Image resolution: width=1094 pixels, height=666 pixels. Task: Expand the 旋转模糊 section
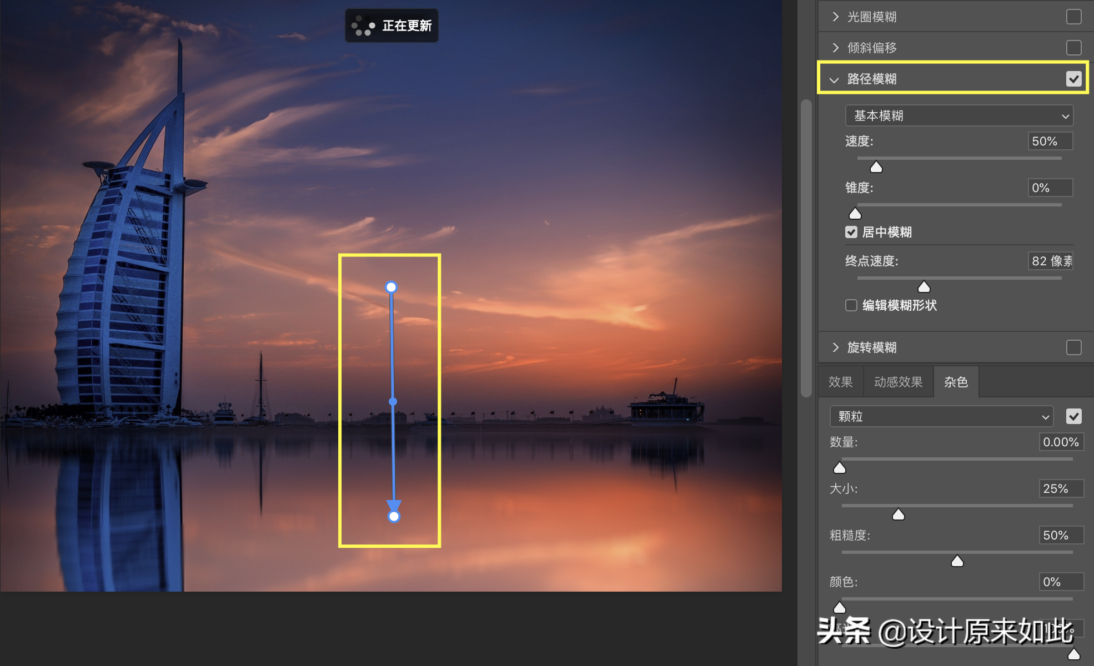click(835, 347)
